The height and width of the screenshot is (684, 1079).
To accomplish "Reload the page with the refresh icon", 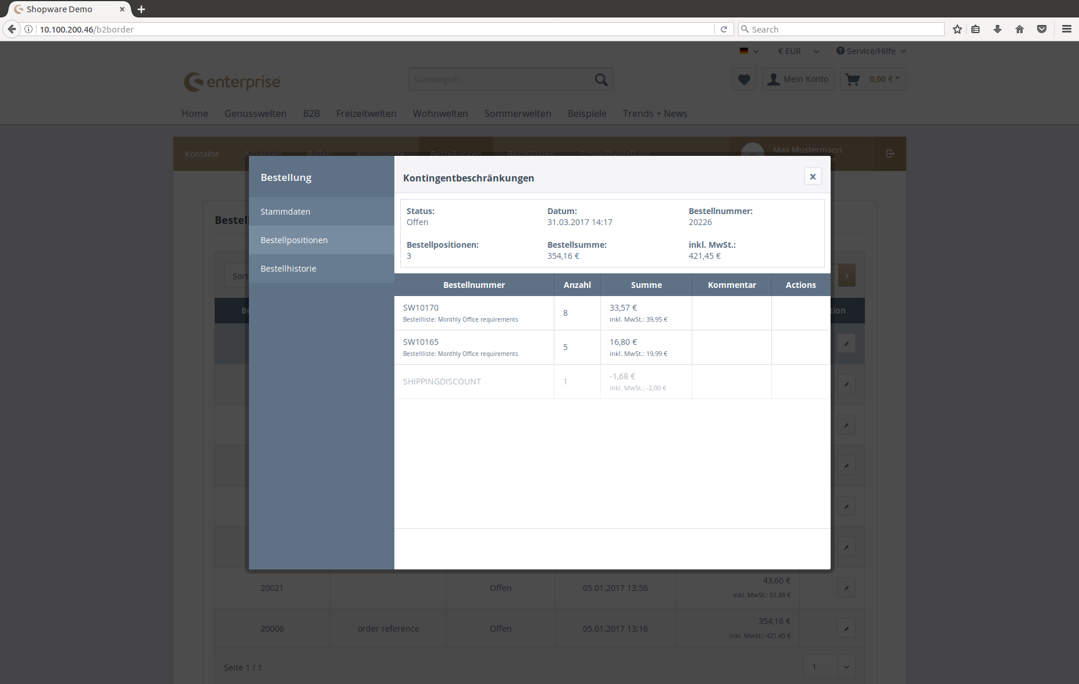I will click(x=724, y=29).
